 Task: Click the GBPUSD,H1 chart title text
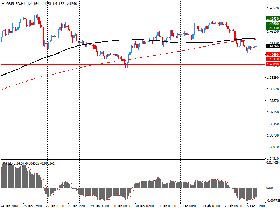point(16,4)
